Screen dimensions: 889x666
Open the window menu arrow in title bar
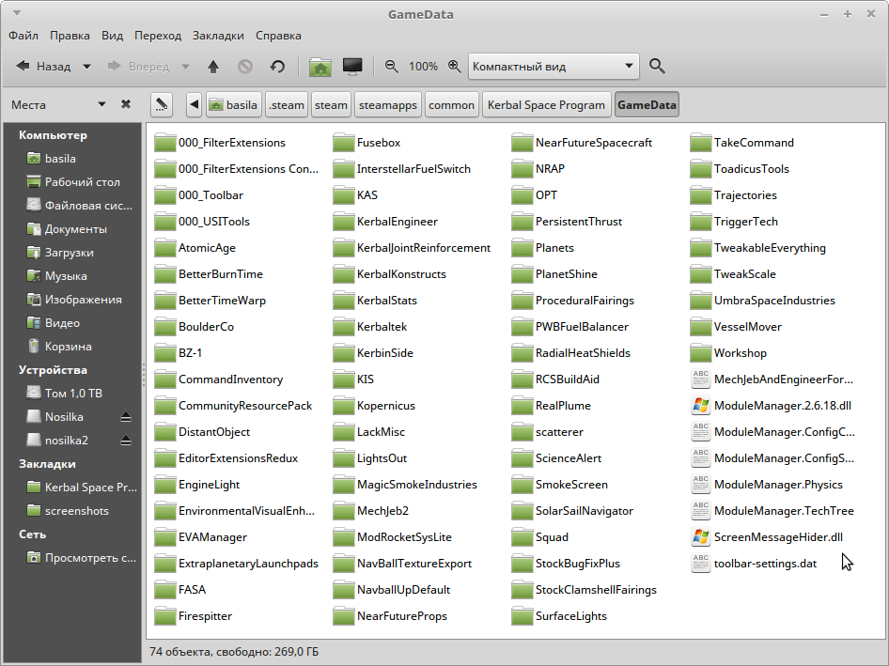pos(17,13)
